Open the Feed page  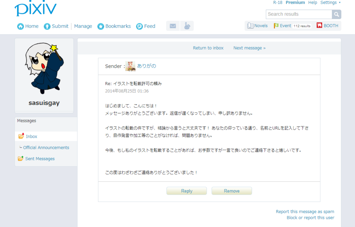[150, 26]
